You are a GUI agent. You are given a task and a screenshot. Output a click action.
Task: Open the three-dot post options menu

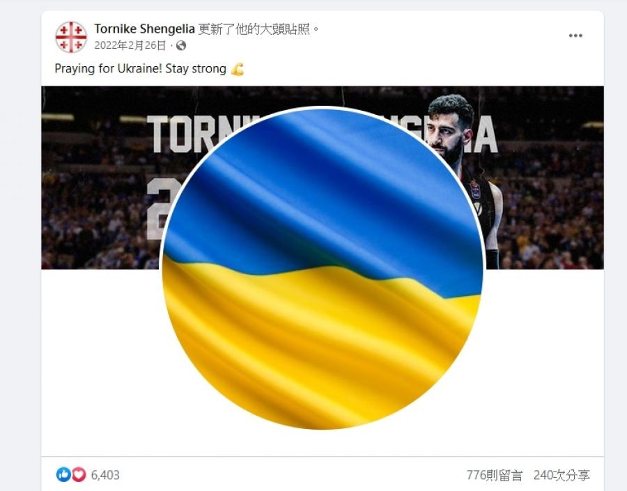pyautogui.click(x=575, y=36)
